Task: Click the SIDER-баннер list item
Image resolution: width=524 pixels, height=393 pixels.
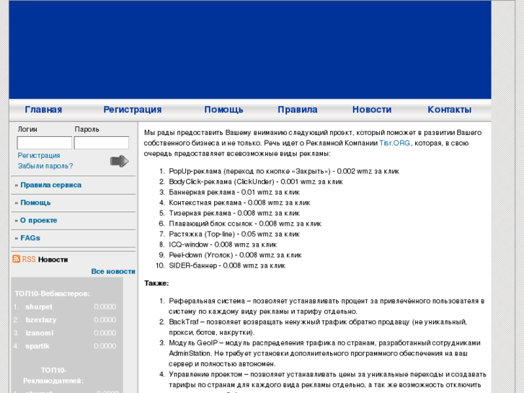Action: point(227,265)
